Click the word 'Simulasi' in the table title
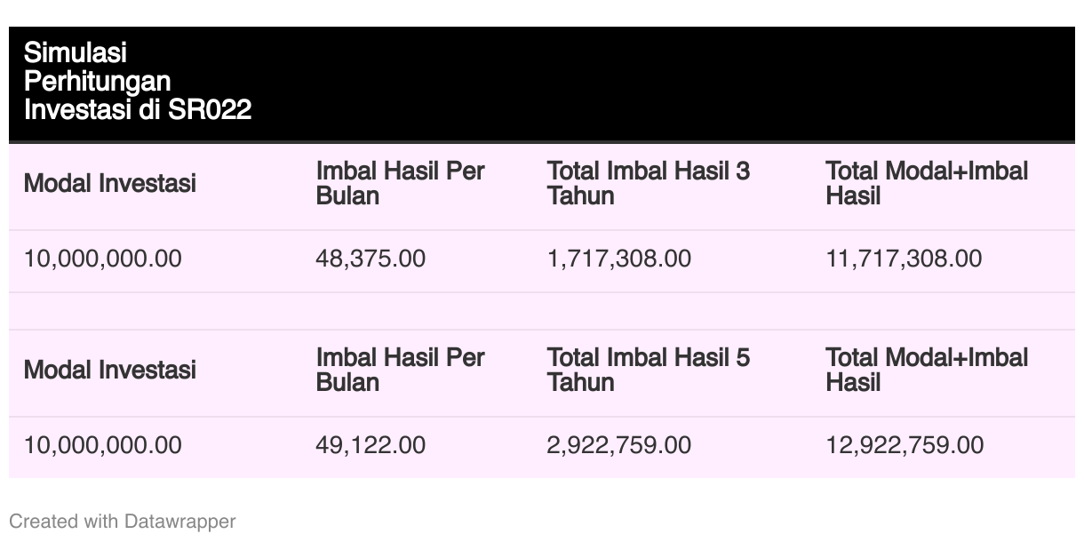The height and width of the screenshot is (542, 1084). (x=76, y=53)
